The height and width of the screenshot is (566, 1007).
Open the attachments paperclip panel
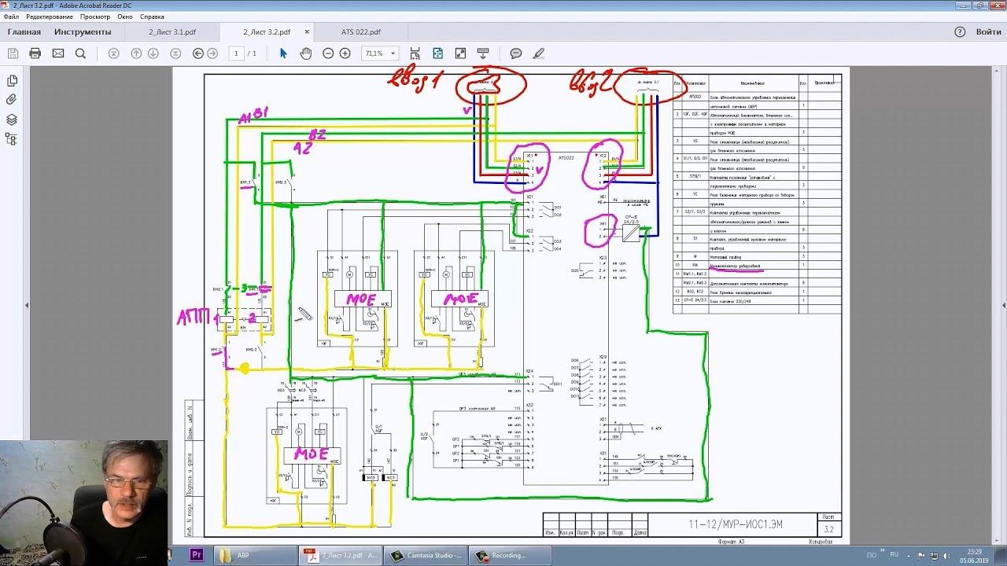click(x=12, y=100)
